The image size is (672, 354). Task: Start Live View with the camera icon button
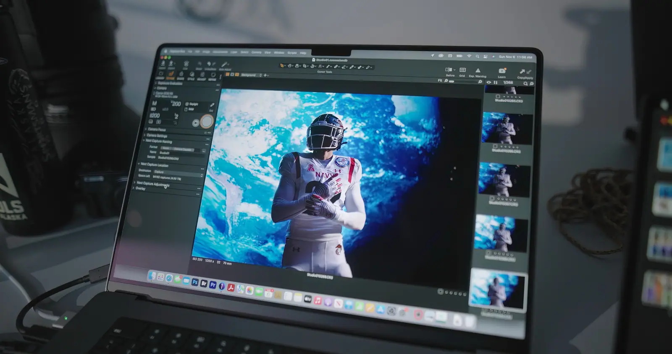click(196, 123)
